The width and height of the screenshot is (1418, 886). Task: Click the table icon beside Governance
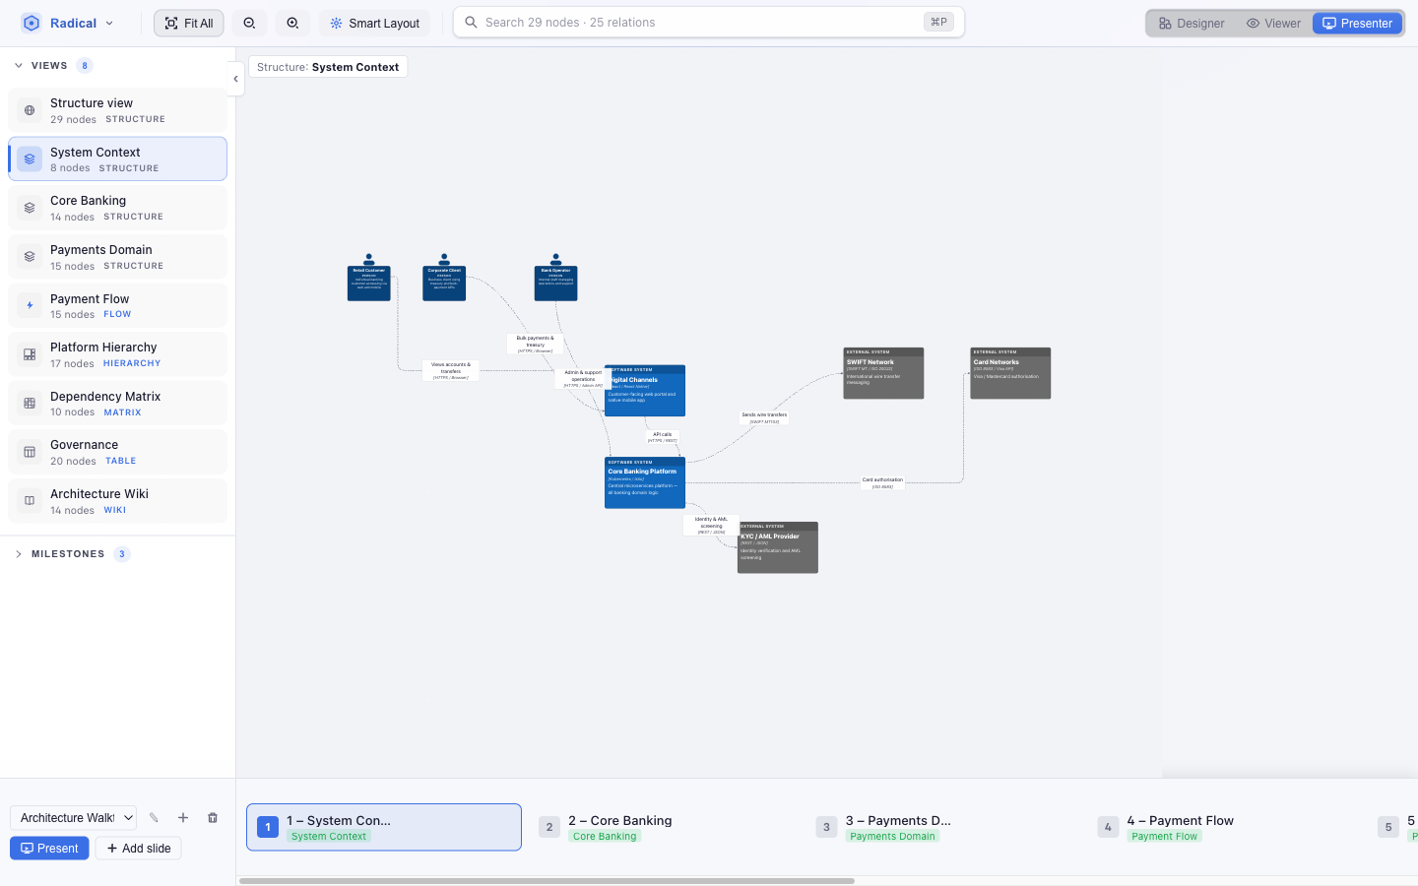pyautogui.click(x=30, y=452)
